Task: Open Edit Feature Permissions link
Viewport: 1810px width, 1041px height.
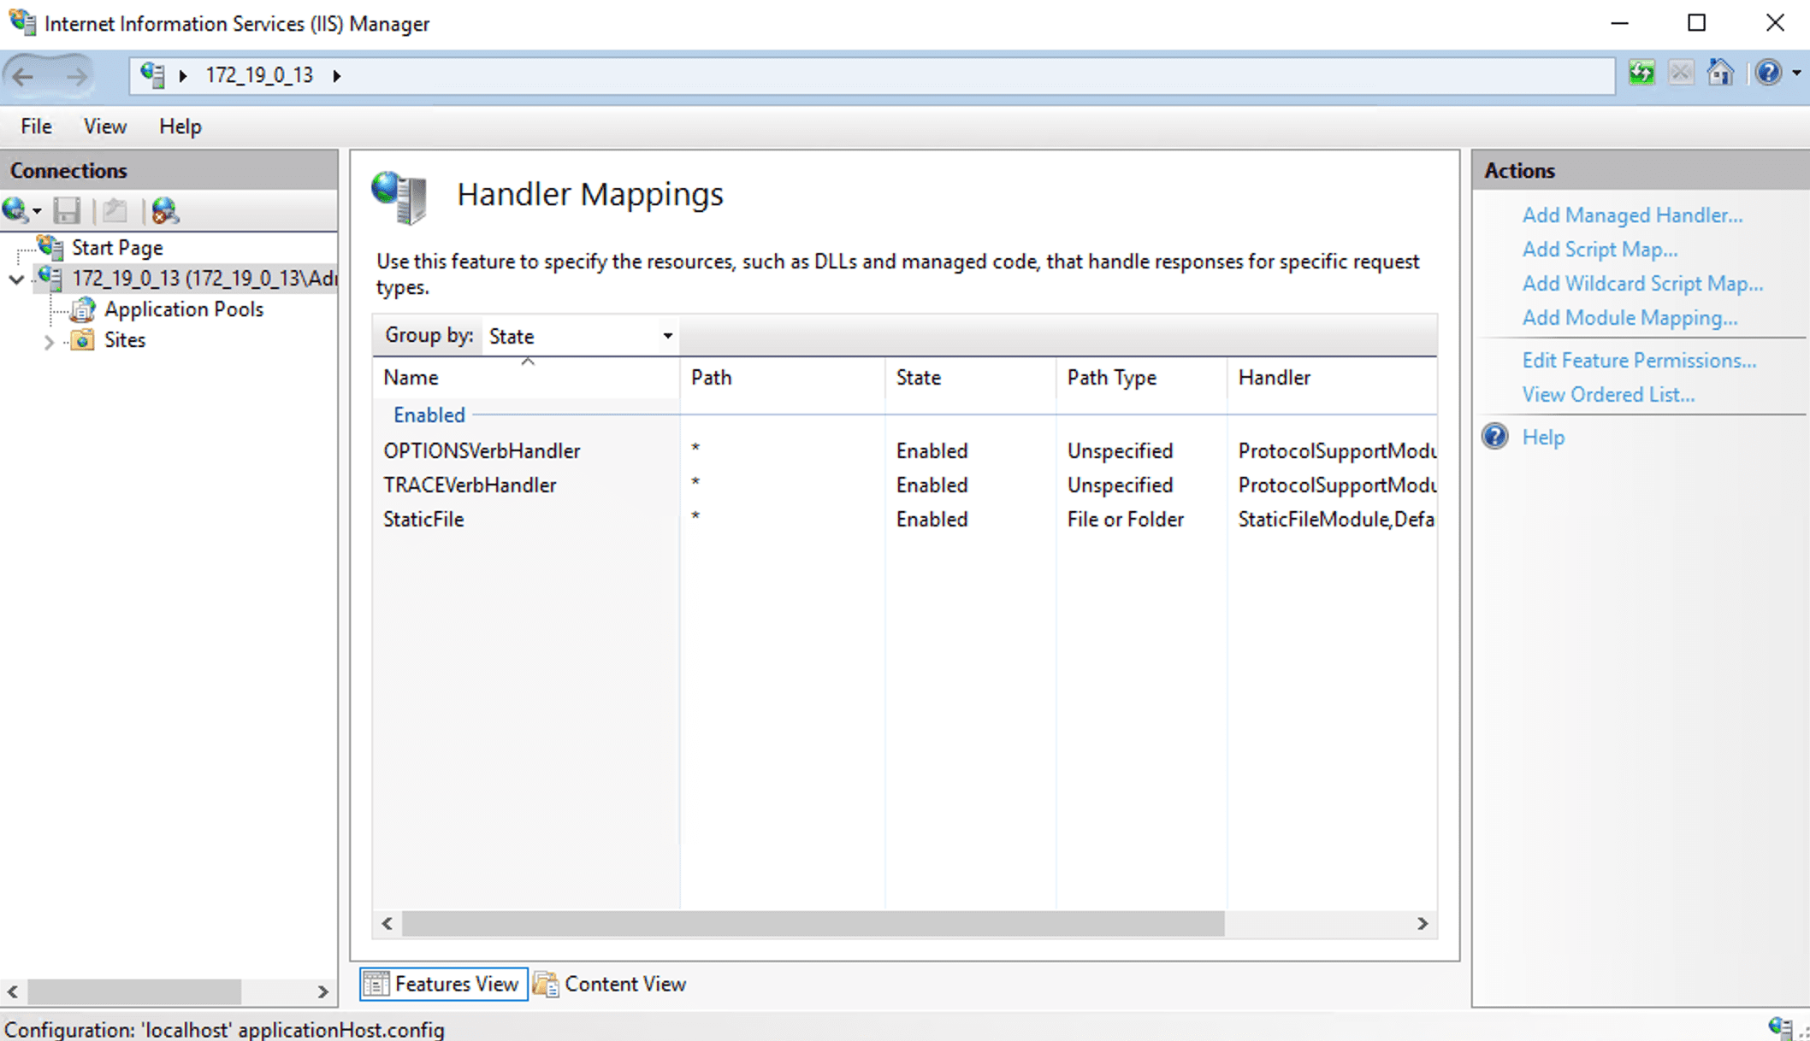Action: click(1639, 361)
